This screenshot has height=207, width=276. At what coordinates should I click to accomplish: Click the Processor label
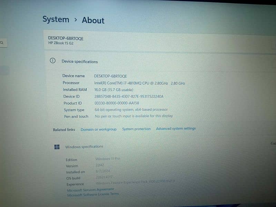tap(71, 83)
